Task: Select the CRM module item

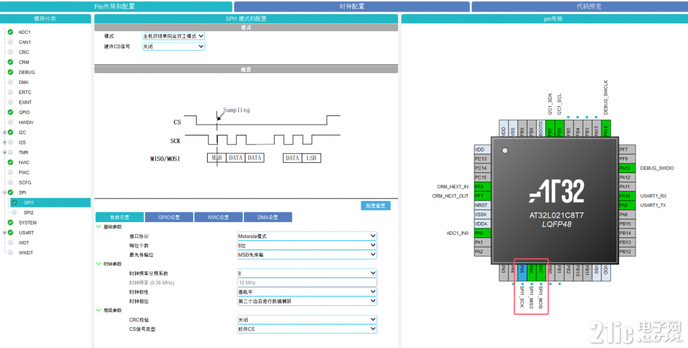Action: (24, 62)
